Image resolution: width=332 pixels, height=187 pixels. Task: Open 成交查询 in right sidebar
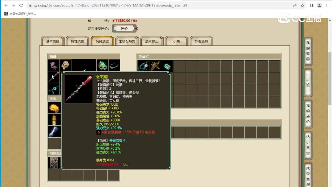[308, 175]
